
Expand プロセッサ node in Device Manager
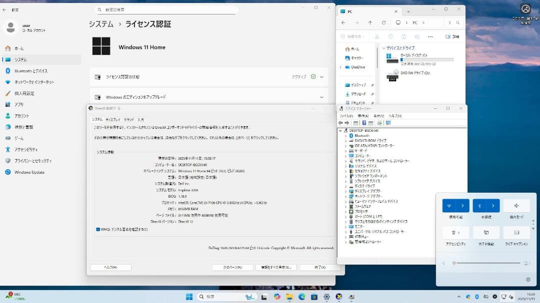[346, 212]
